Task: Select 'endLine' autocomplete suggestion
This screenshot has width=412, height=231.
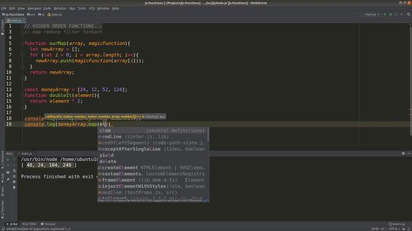Action: pyautogui.click(x=153, y=137)
